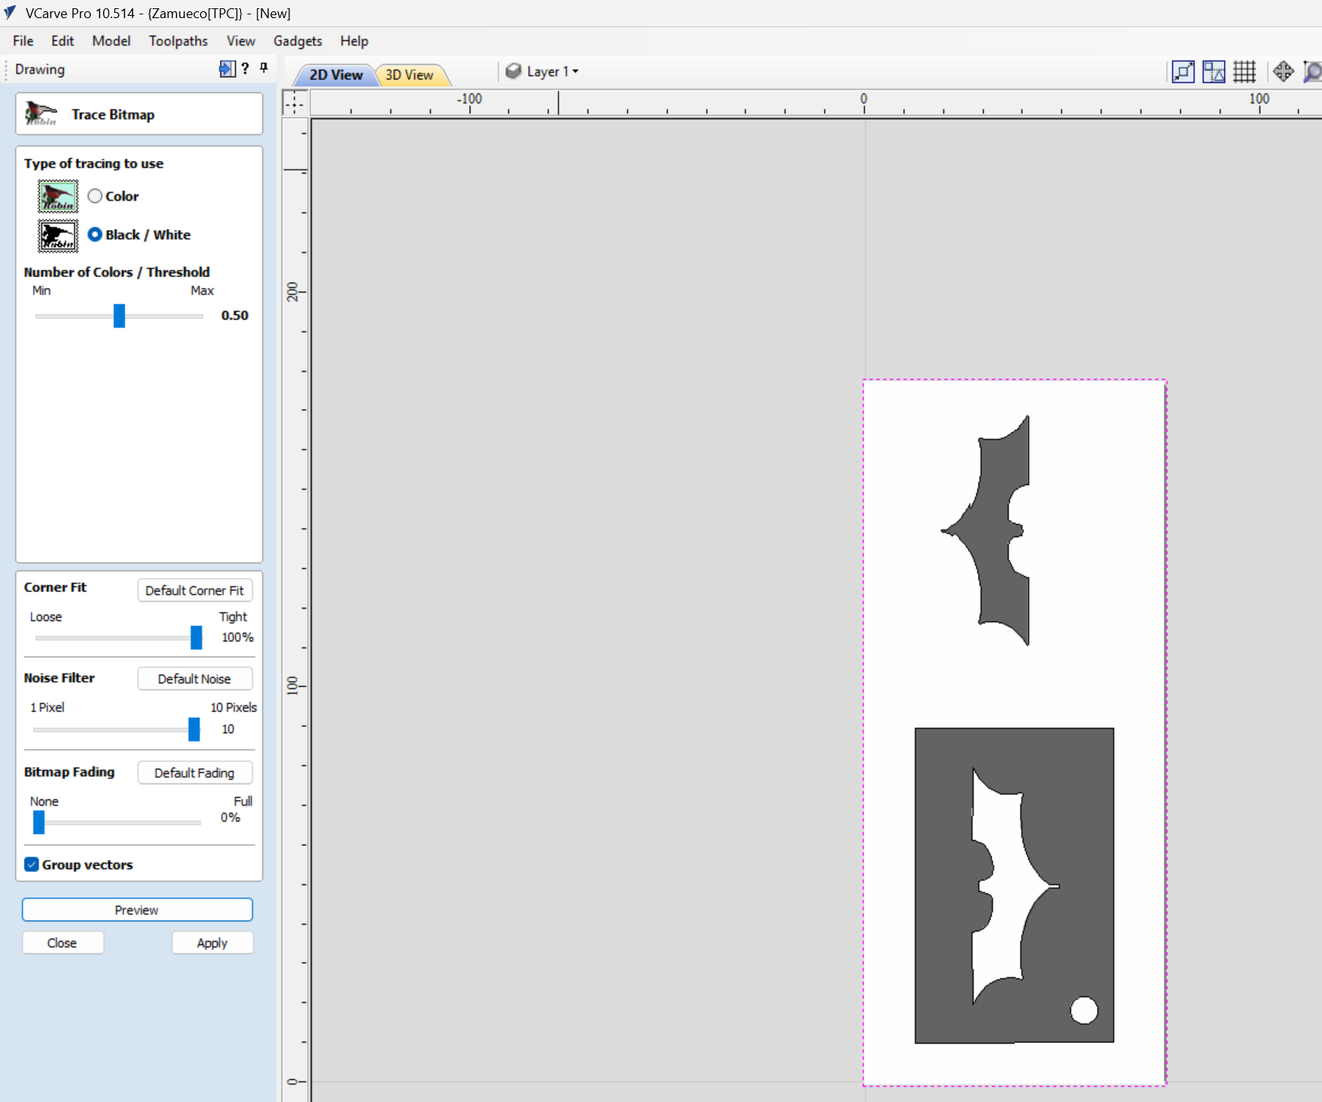The width and height of the screenshot is (1322, 1102).
Task: Click the vertical ruler at 100 mark
Action: click(x=294, y=686)
